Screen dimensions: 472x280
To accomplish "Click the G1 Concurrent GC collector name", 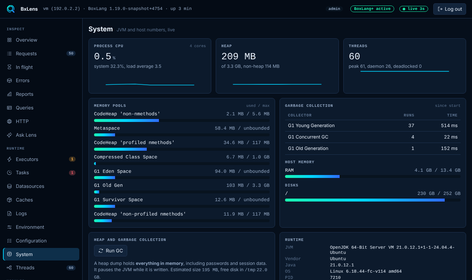I will 308,137.
